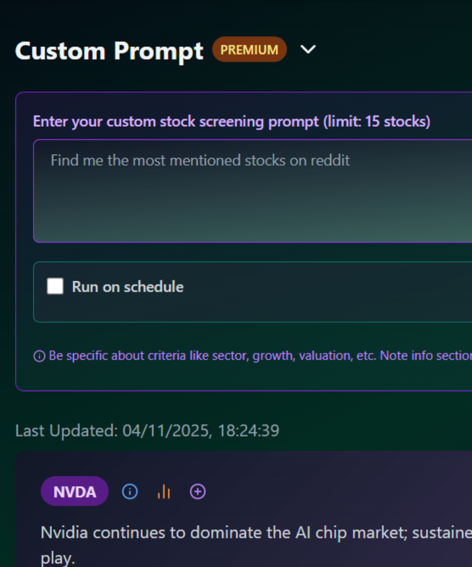472x567 pixels.
Task: Select the NVDA ticker badge
Action: point(75,491)
